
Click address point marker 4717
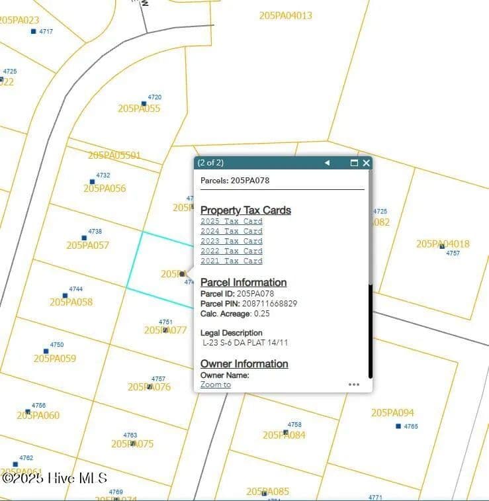click(x=34, y=31)
